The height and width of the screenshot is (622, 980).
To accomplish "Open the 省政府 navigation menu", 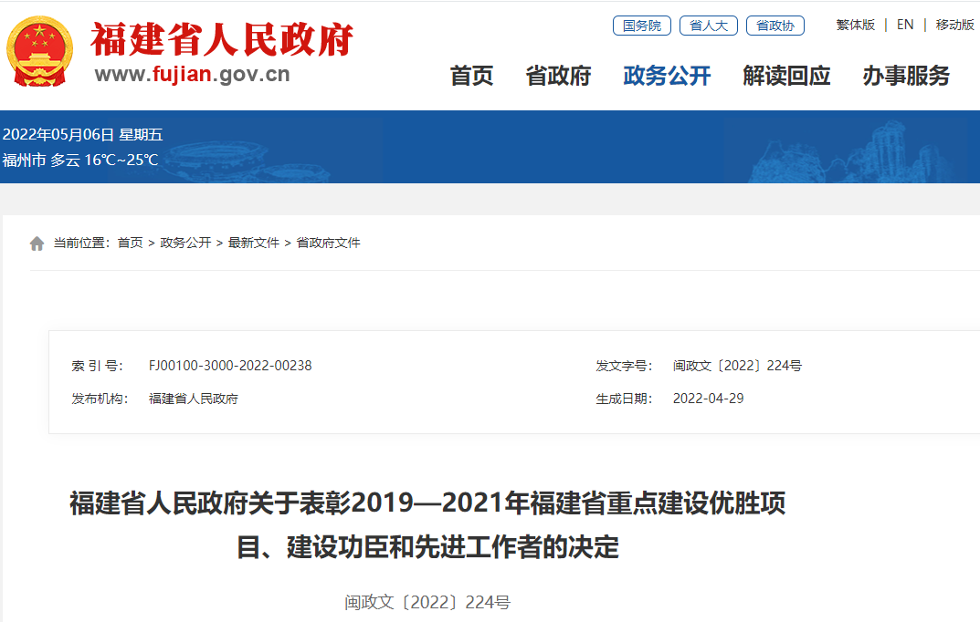I will pos(558,76).
